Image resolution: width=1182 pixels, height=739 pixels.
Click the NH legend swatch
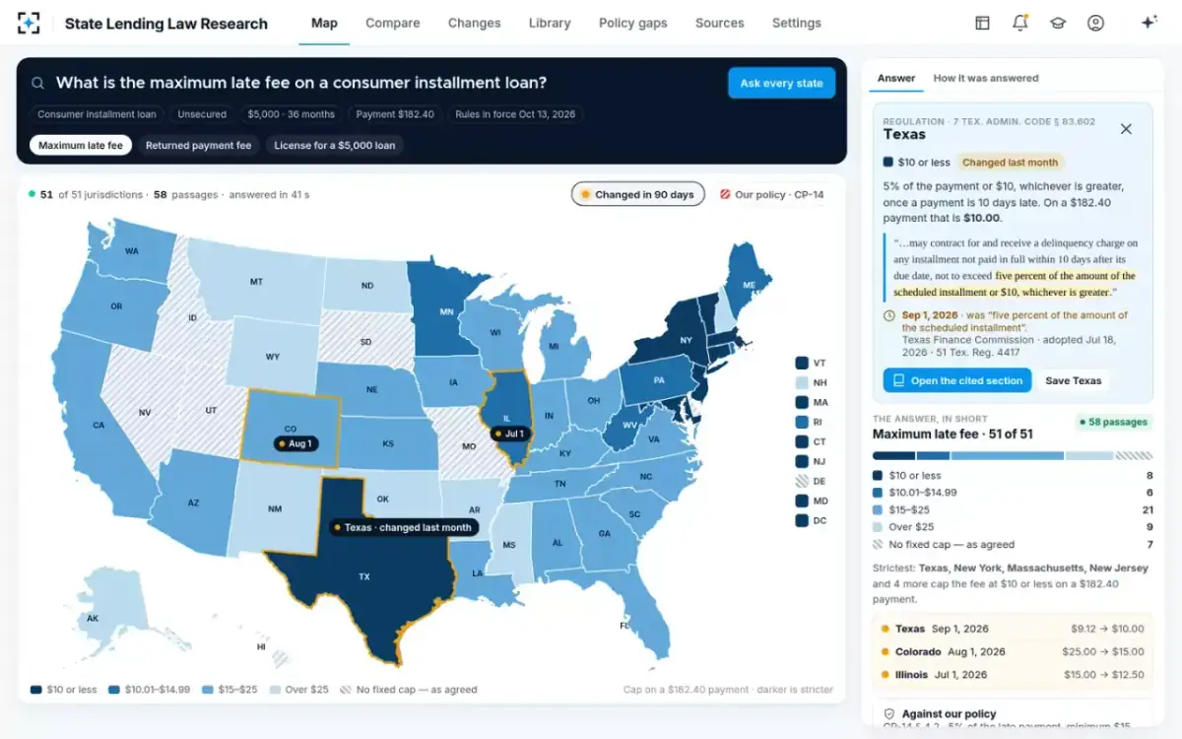802,382
